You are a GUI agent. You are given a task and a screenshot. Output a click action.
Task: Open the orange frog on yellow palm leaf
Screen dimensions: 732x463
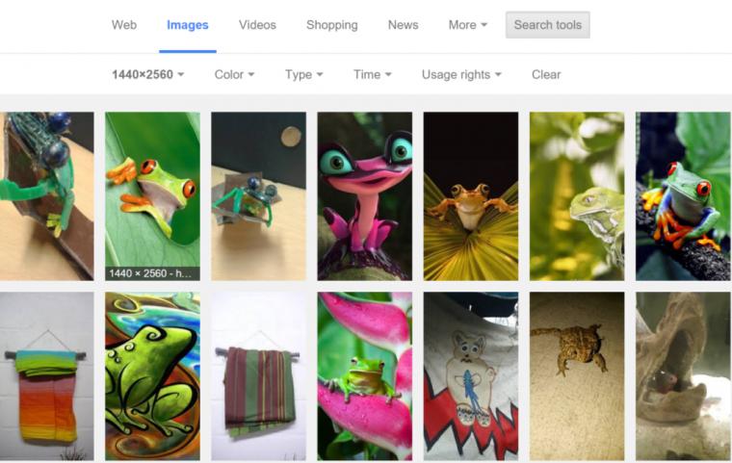(471, 196)
